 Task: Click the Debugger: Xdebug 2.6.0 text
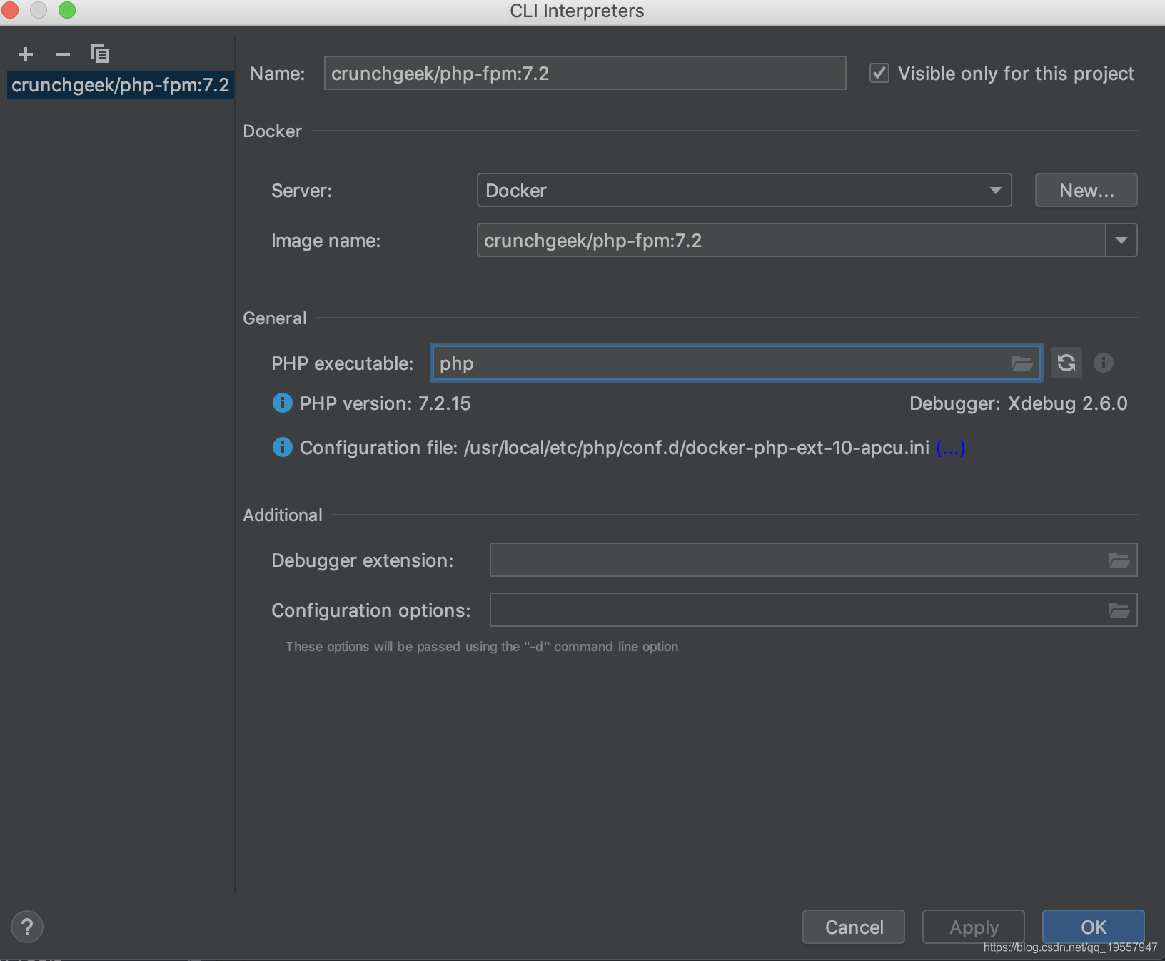(1019, 403)
